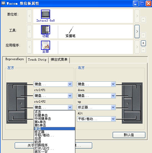Open left ctrl+F1 键盘 dropdown
Image resolution: width=152 pixels, height=153 pixels.
53,84
